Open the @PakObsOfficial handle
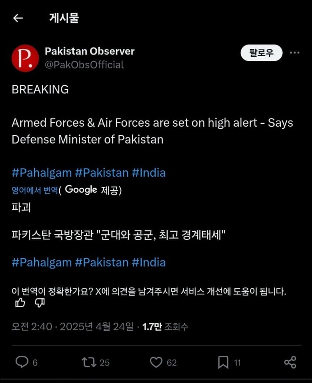The image size is (312, 383). [84, 65]
